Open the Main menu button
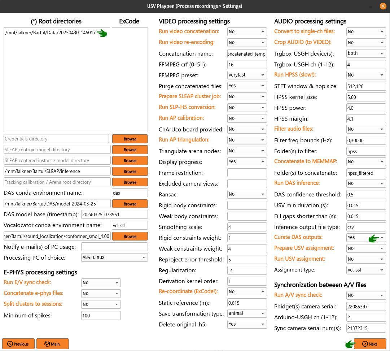 pyautogui.click(x=52, y=344)
